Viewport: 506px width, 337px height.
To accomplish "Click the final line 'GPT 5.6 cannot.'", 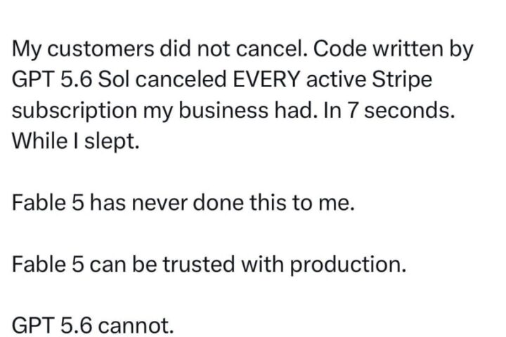I will coord(93,326).
